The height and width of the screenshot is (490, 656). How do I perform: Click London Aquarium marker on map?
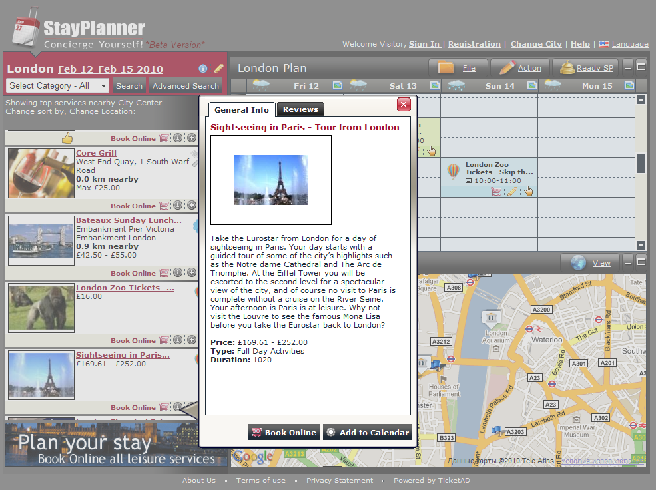coord(492,318)
